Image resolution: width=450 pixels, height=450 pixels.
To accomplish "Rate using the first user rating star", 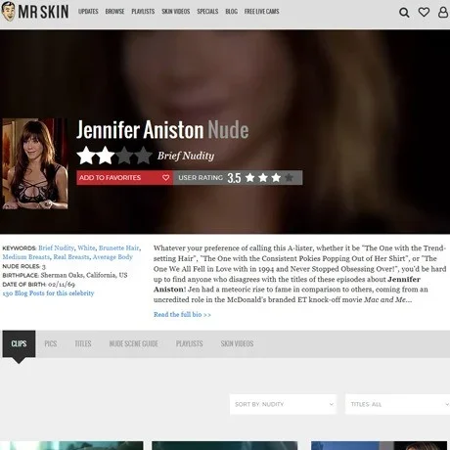I will tap(250, 177).
